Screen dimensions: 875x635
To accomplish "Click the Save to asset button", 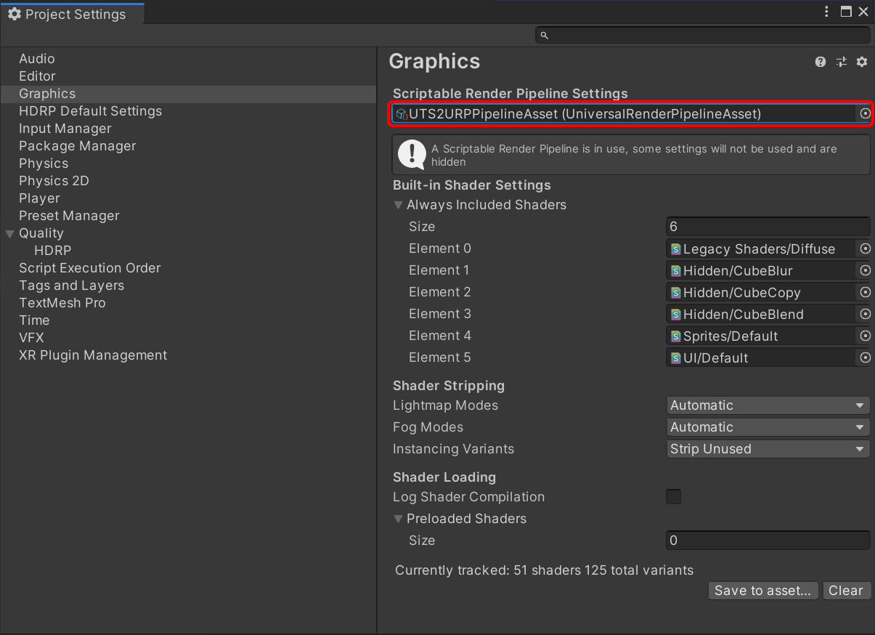I will [x=762, y=591].
